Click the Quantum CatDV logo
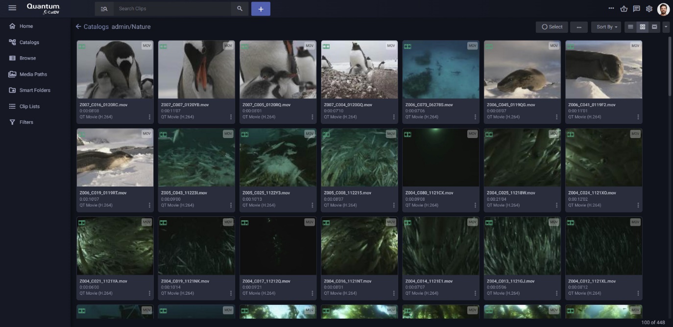Image resolution: width=673 pixels, height=327 pixels. pos(43,8)
